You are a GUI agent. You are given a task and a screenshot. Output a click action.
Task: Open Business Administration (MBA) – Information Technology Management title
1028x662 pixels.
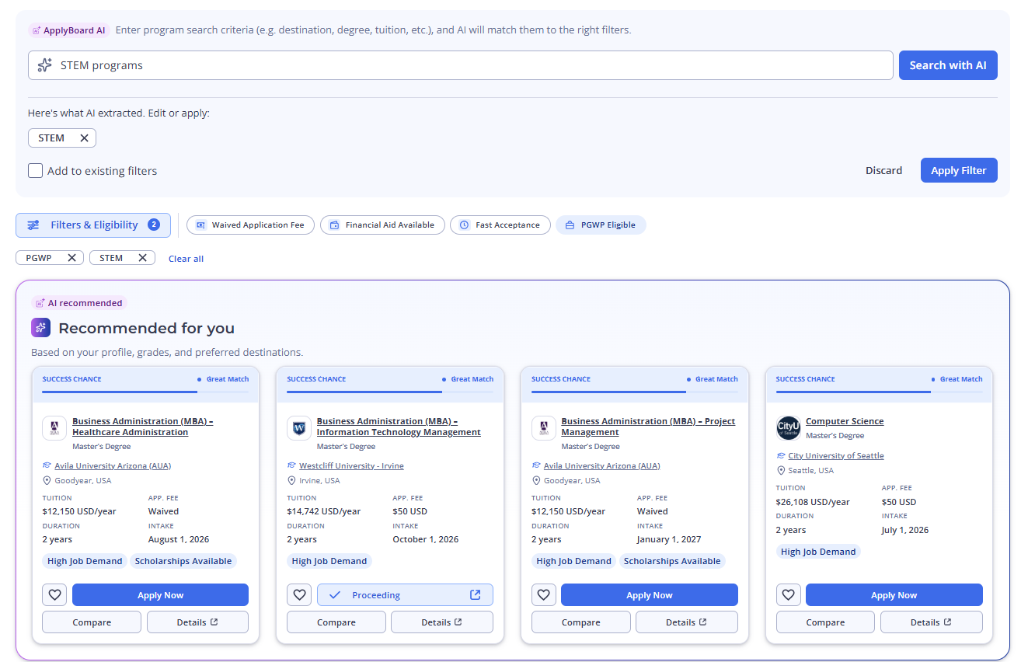[x=399, y=427]
